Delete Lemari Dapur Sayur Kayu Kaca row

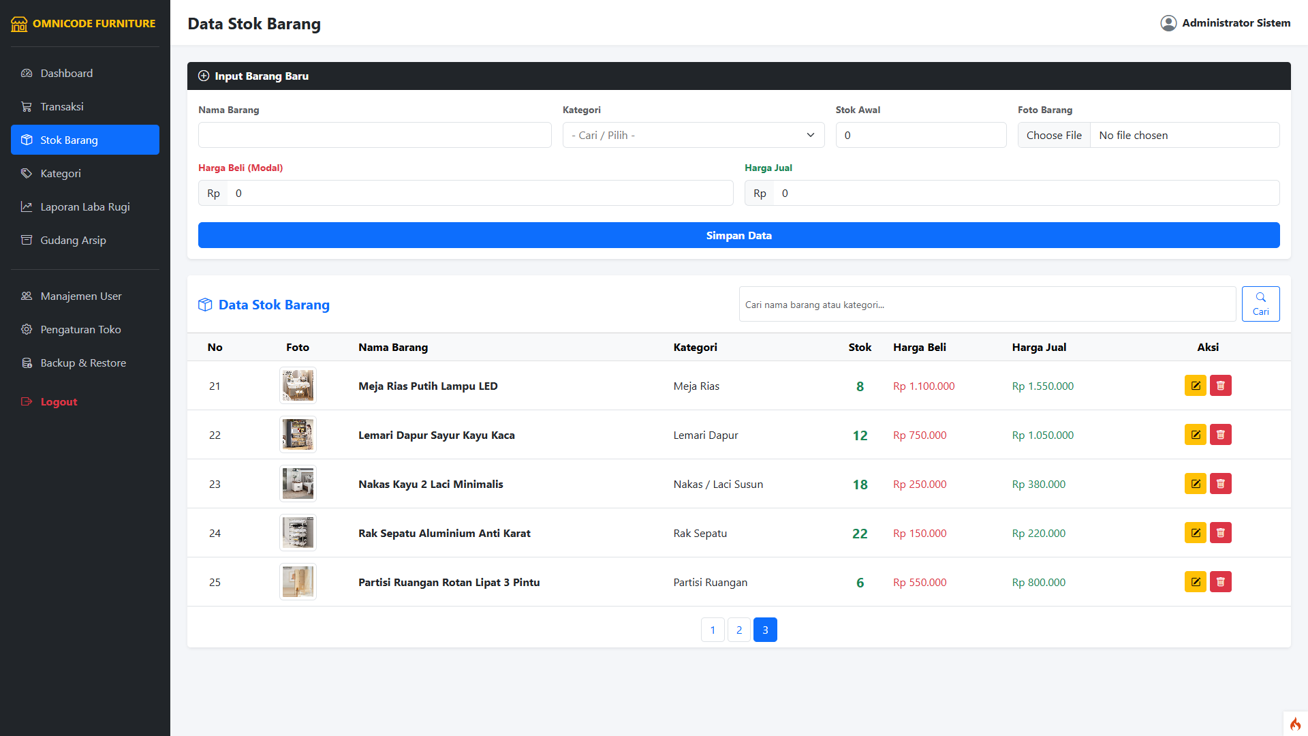[1220, 435]
